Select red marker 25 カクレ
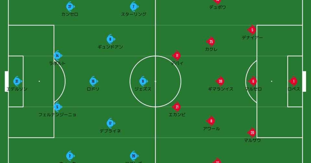This screenshot has width=311, height=163. [211, 42]
